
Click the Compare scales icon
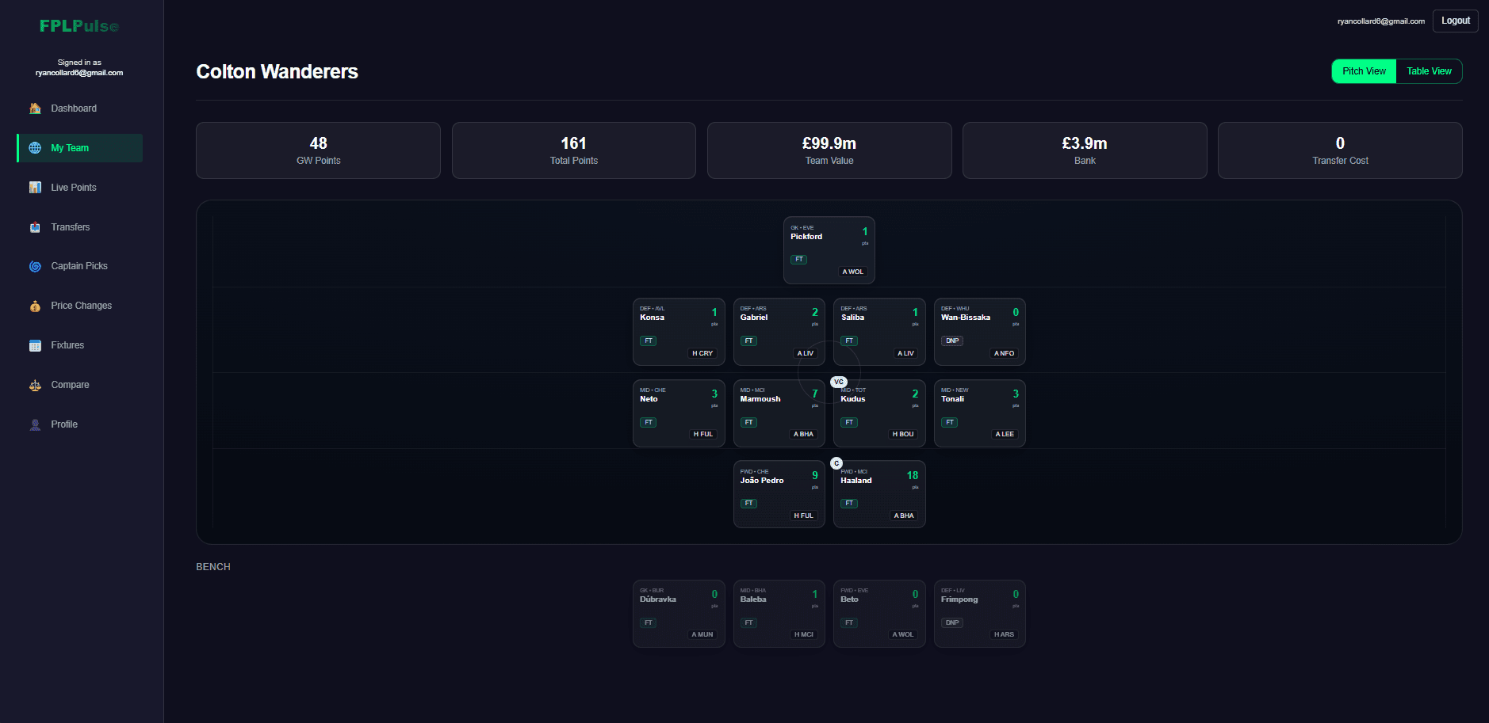35,385
